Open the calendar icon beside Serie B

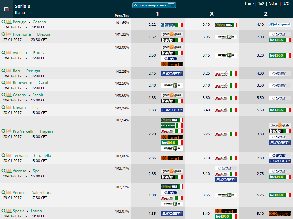coord(6,9)
